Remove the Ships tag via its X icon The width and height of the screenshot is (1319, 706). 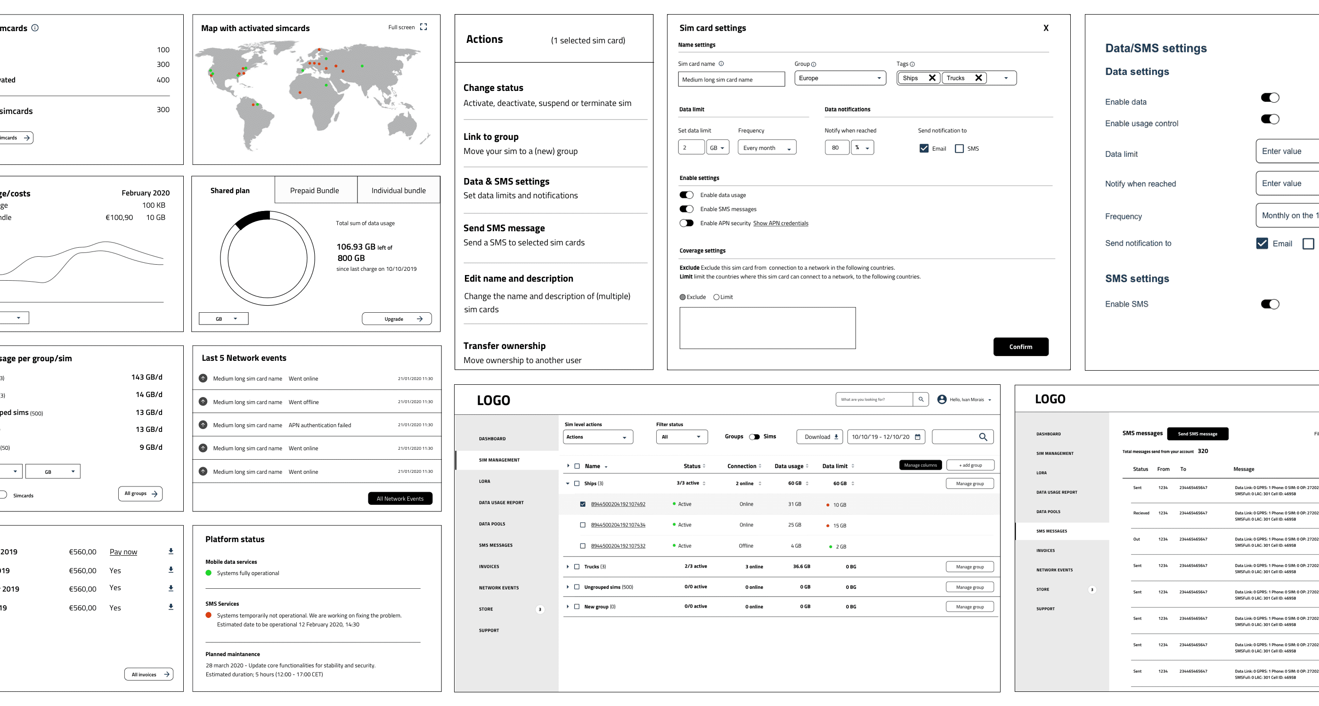point(932,78)
